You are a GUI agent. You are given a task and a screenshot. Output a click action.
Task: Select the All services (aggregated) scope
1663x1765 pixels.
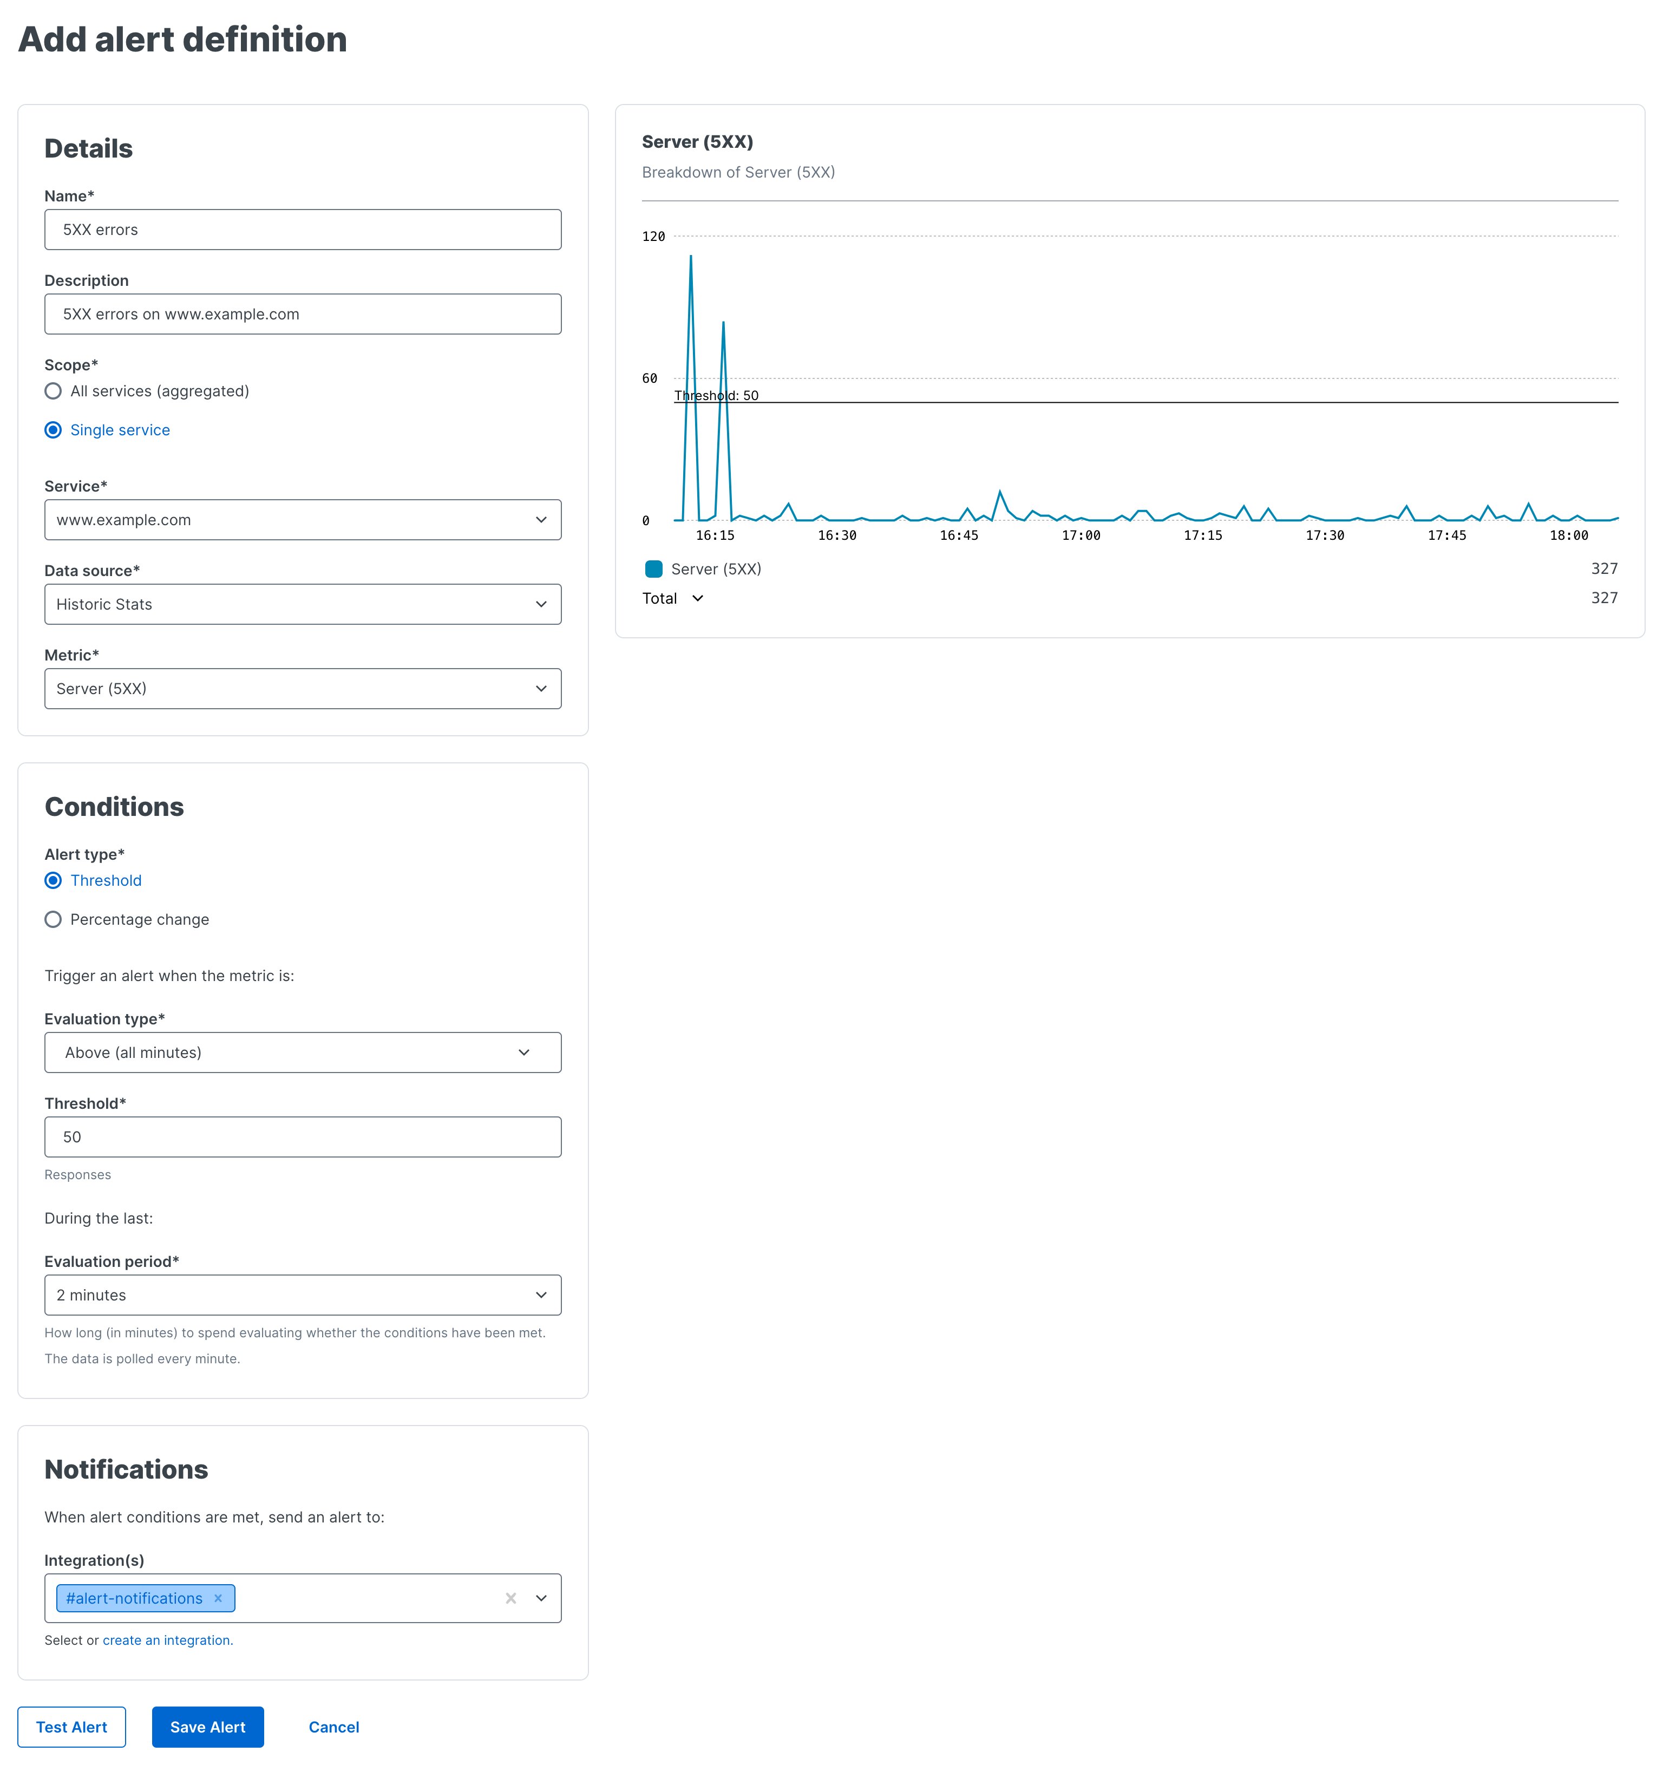coord(53,391)
